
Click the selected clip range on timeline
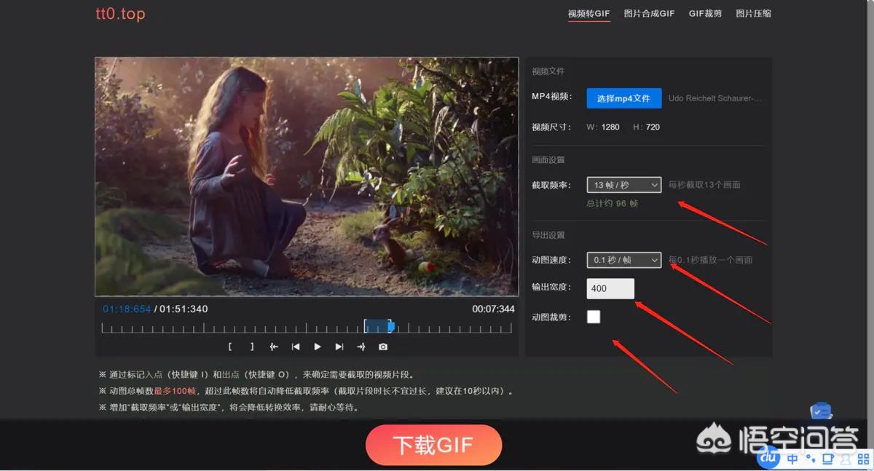coord(377,327)
